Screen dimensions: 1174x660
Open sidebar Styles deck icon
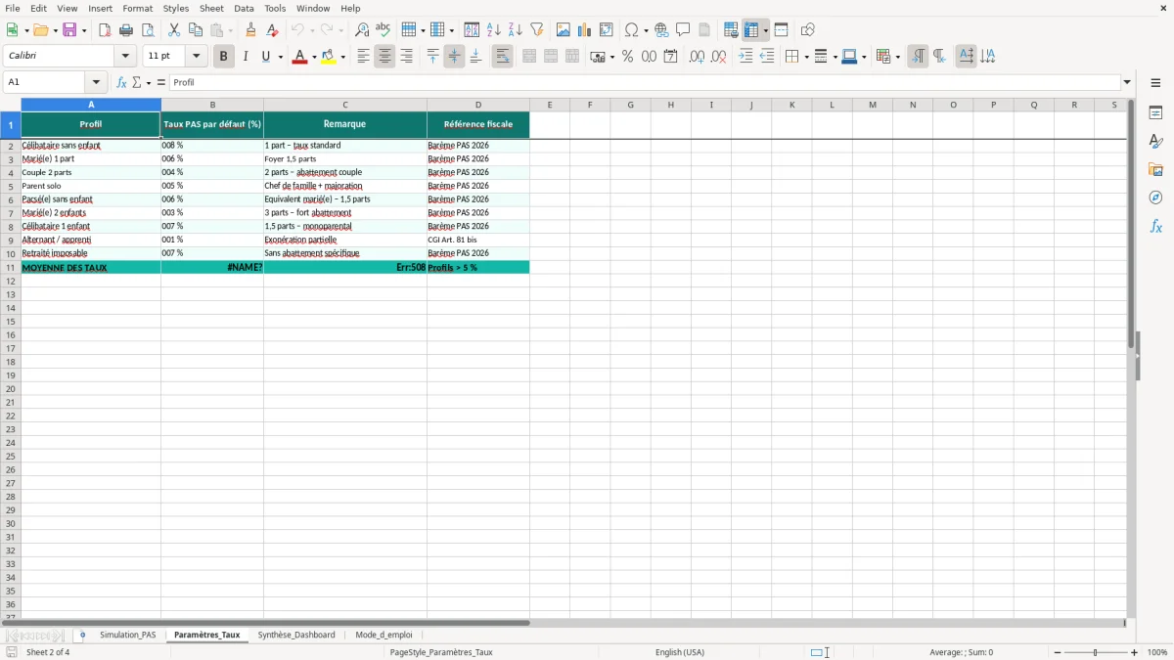pos(1155,141)
